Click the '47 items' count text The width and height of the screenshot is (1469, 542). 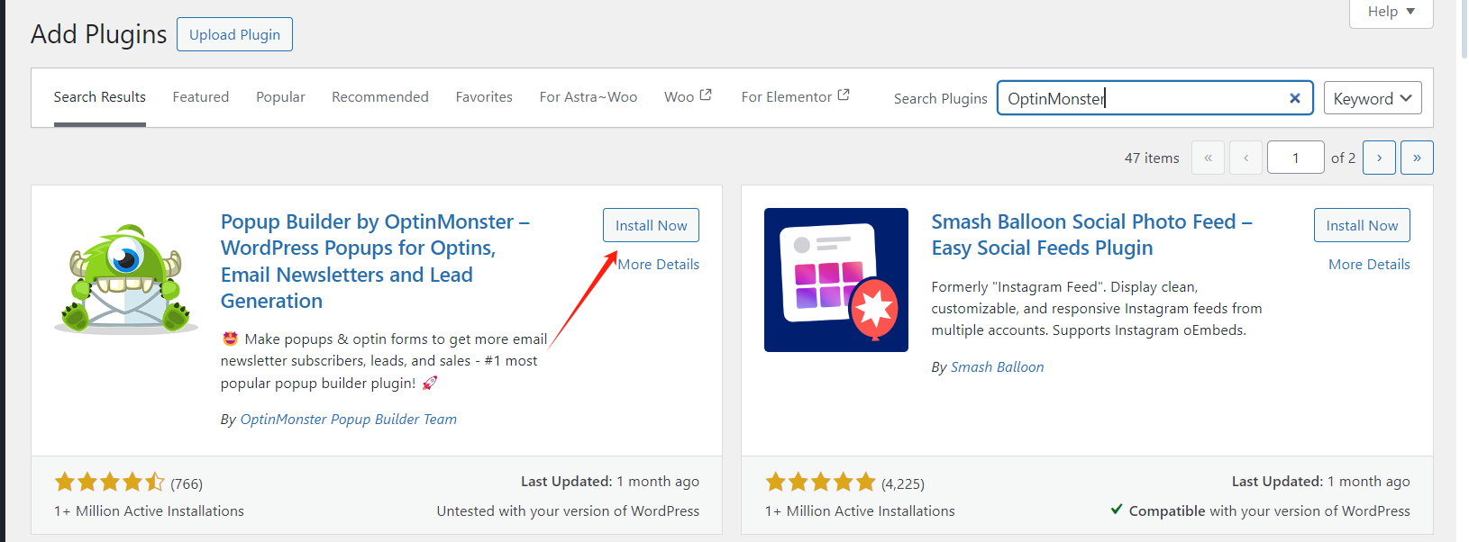1152,158
